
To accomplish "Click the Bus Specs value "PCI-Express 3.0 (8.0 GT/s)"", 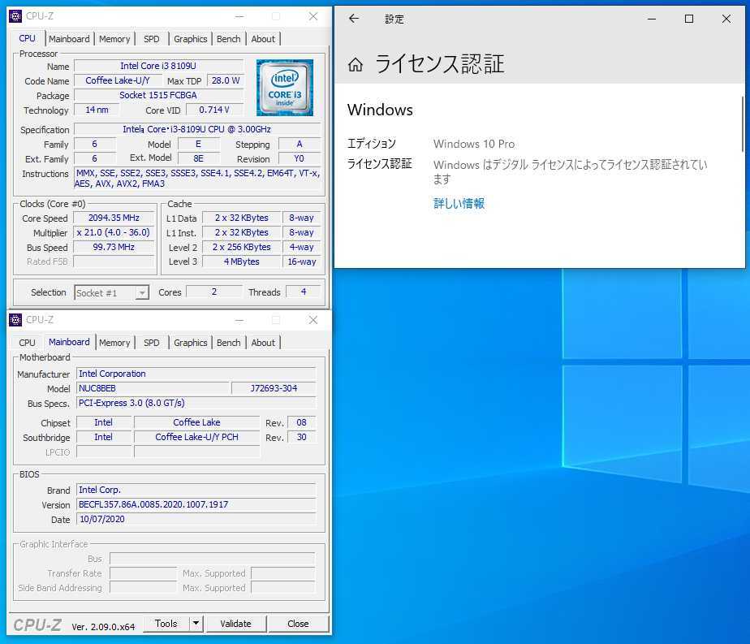I will (196, 403).
